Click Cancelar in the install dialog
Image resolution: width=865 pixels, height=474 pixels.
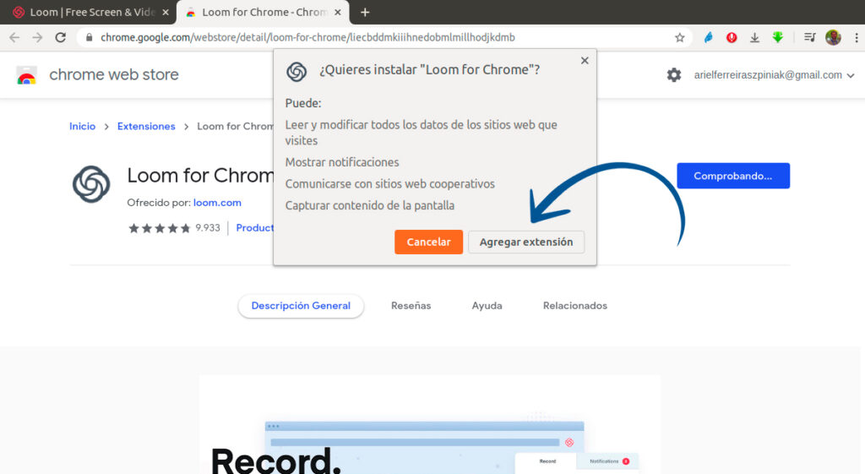tap(428, 242)
